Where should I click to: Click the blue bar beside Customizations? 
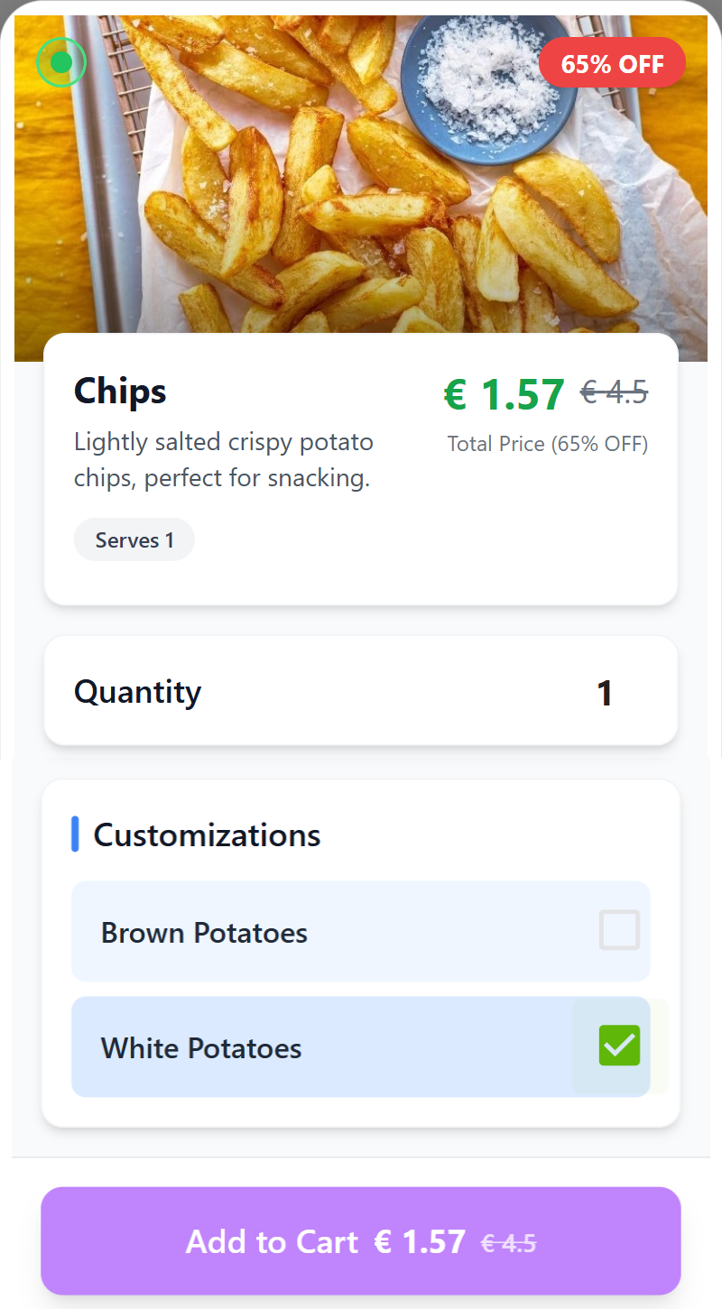[x=76, y=834]
